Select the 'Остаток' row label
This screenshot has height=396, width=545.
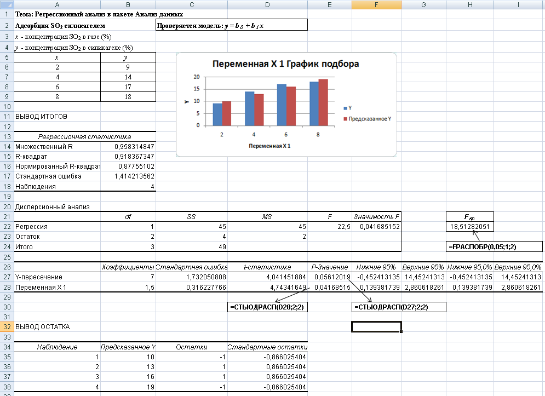click(x=57, y=237)
